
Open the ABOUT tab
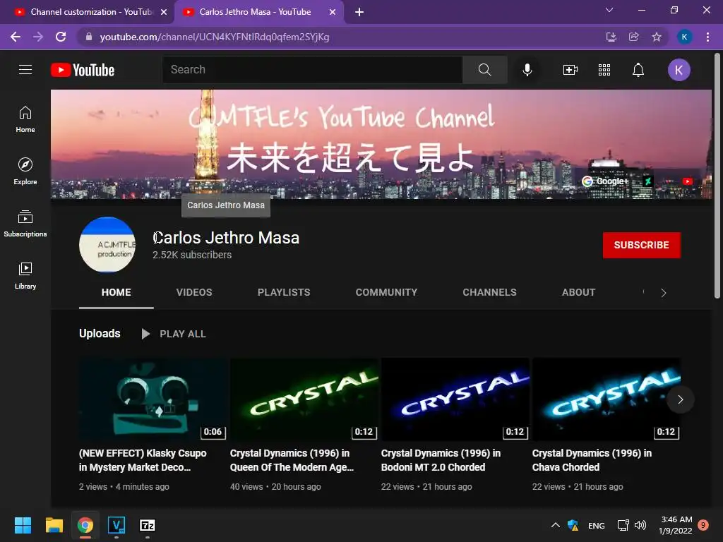point(578,292)
